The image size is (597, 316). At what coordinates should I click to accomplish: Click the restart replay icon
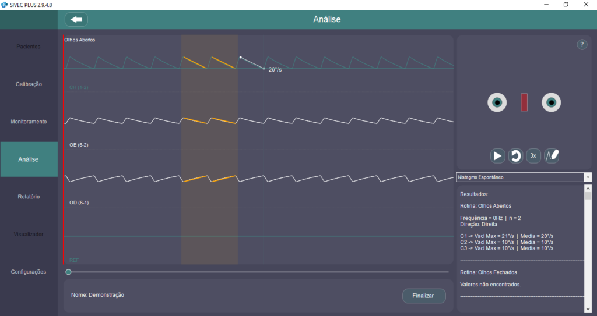515,156
